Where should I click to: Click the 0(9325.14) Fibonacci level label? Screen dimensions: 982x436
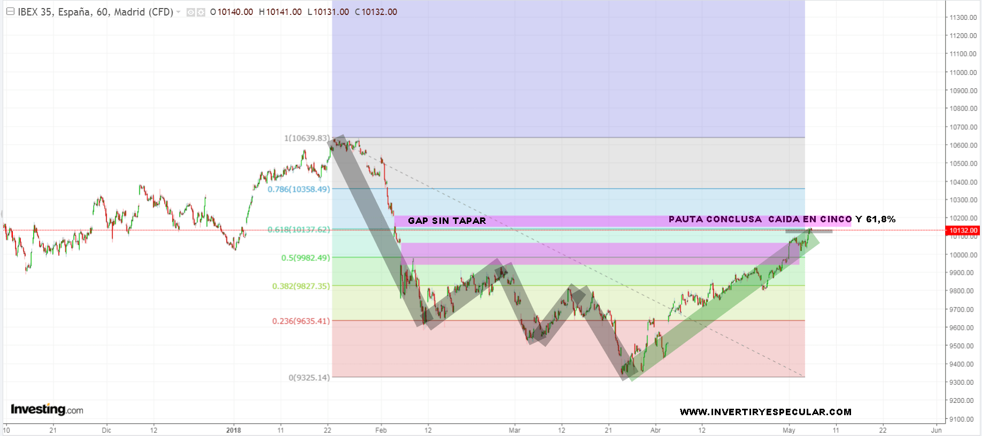pyautogui.click(x=309, y=378)
